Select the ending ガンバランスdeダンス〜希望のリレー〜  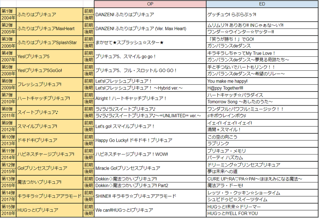click(x=262, y=74)
